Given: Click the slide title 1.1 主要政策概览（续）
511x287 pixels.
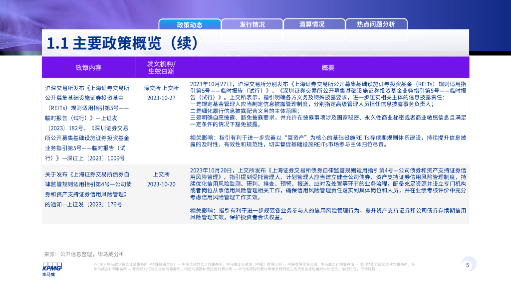Looking at the screenshot, I should click(123, 43).
